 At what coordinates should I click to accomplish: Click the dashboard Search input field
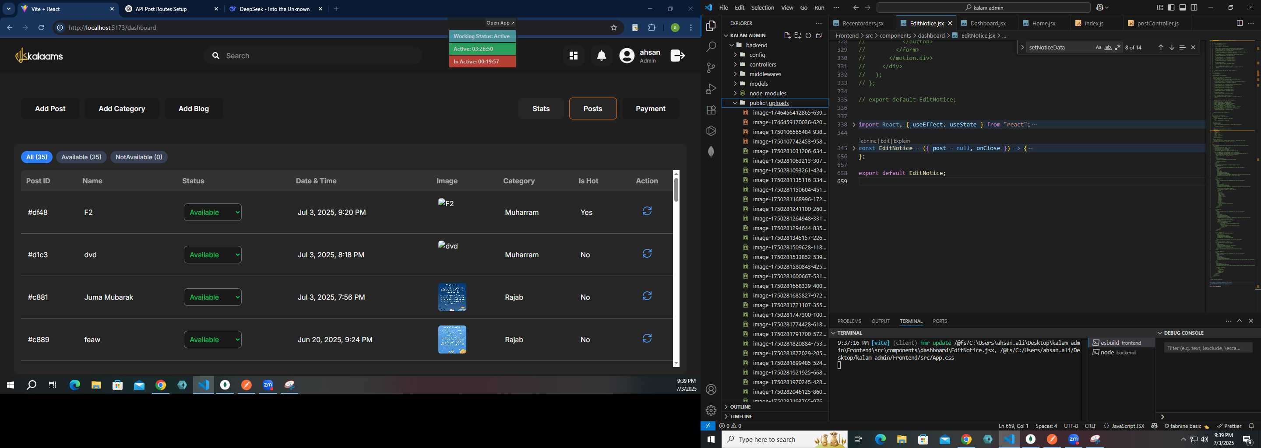click(313, 56)
